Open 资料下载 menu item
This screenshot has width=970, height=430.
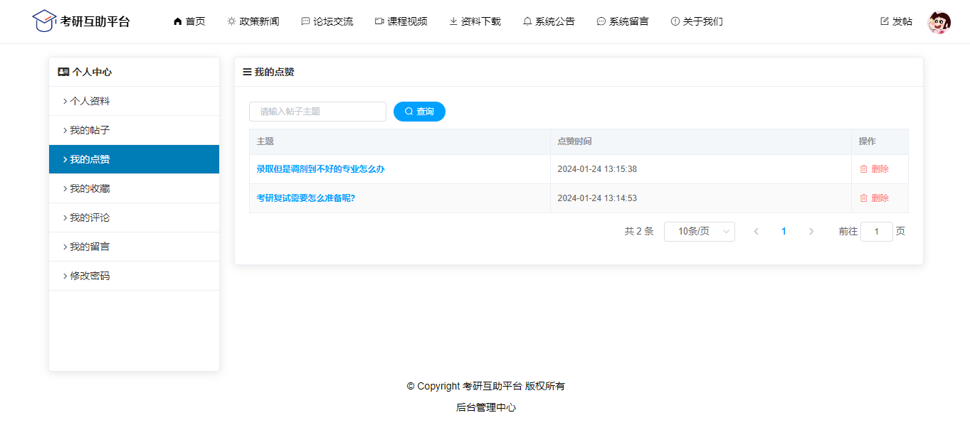pyautogui.click(x=475, y=21)
